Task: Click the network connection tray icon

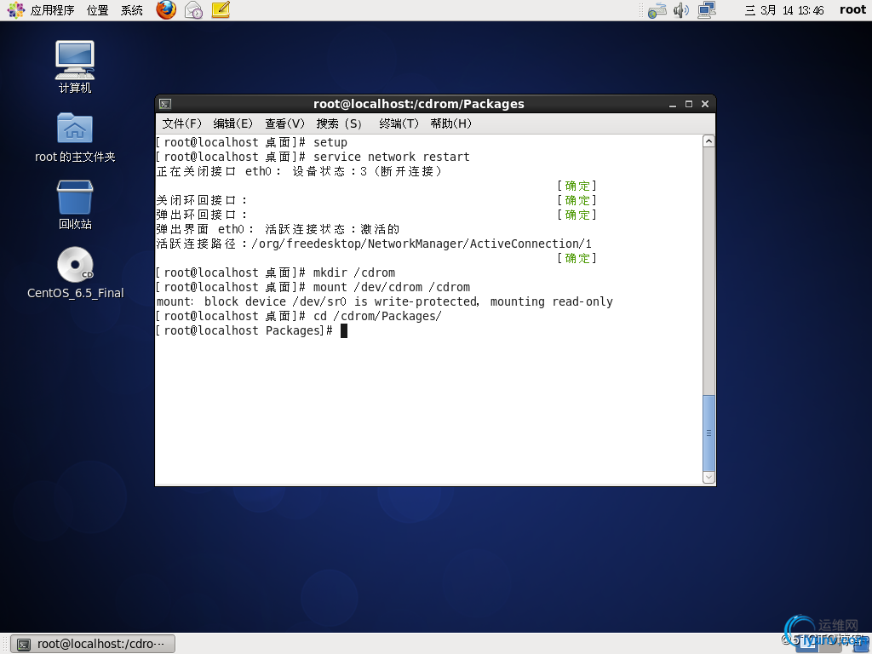Action: [657, 10]
